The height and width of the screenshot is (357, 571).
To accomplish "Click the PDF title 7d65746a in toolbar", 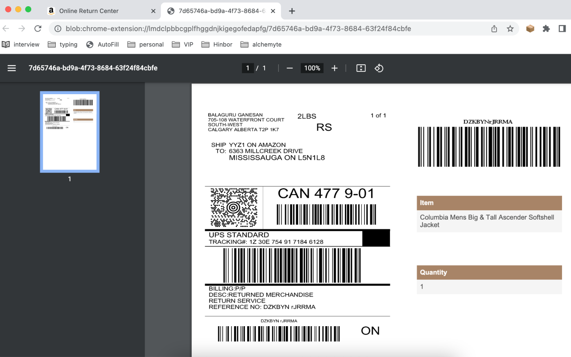I will (x=93, y=68).
